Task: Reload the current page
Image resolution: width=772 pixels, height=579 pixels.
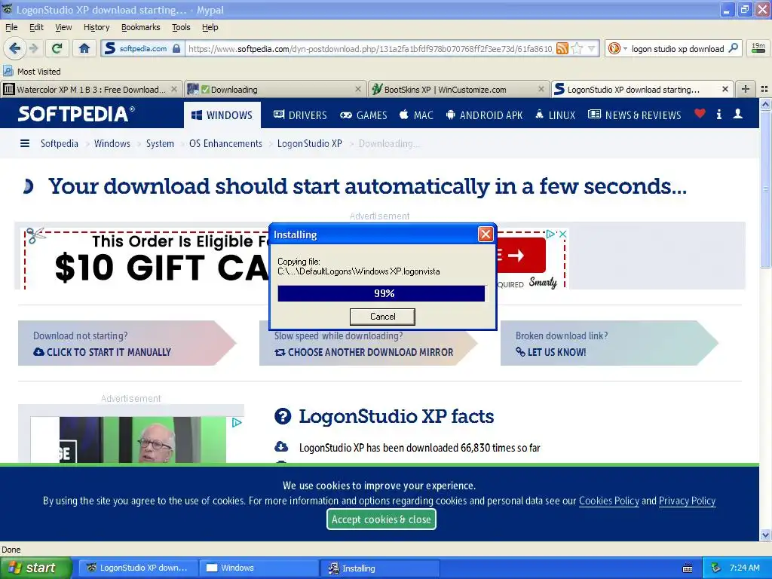Action: pos(57,48)
